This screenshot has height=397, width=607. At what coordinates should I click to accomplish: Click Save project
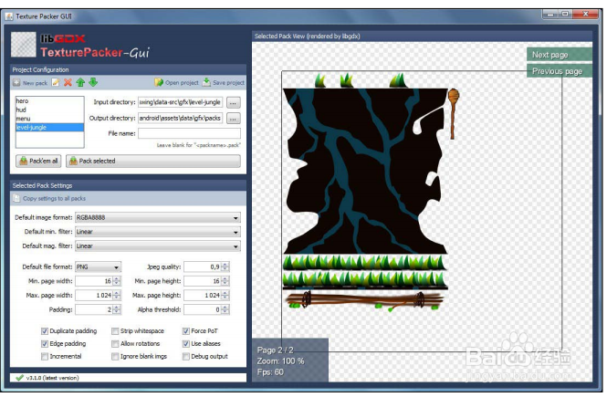(224, 82)
